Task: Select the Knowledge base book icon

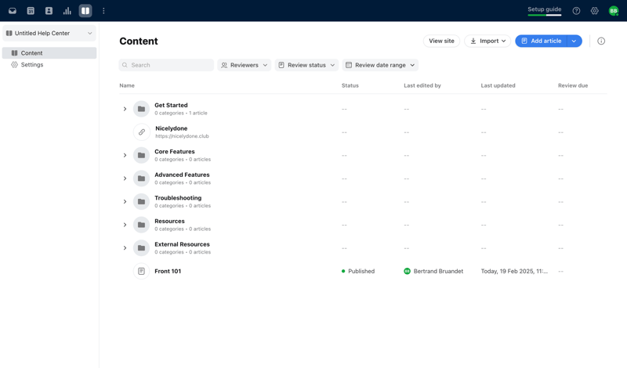Action: (x=85, y=11)
